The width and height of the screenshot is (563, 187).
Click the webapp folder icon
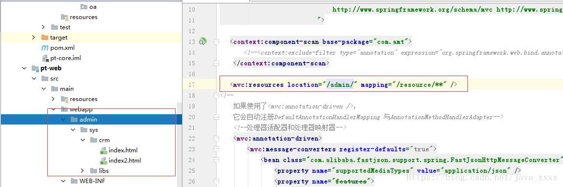[x=64, y=109]
